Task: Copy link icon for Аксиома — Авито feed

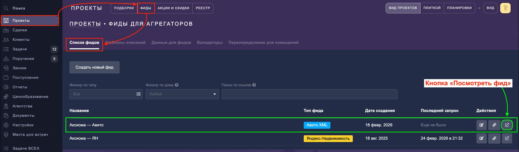Action: (x=494, y=125)
